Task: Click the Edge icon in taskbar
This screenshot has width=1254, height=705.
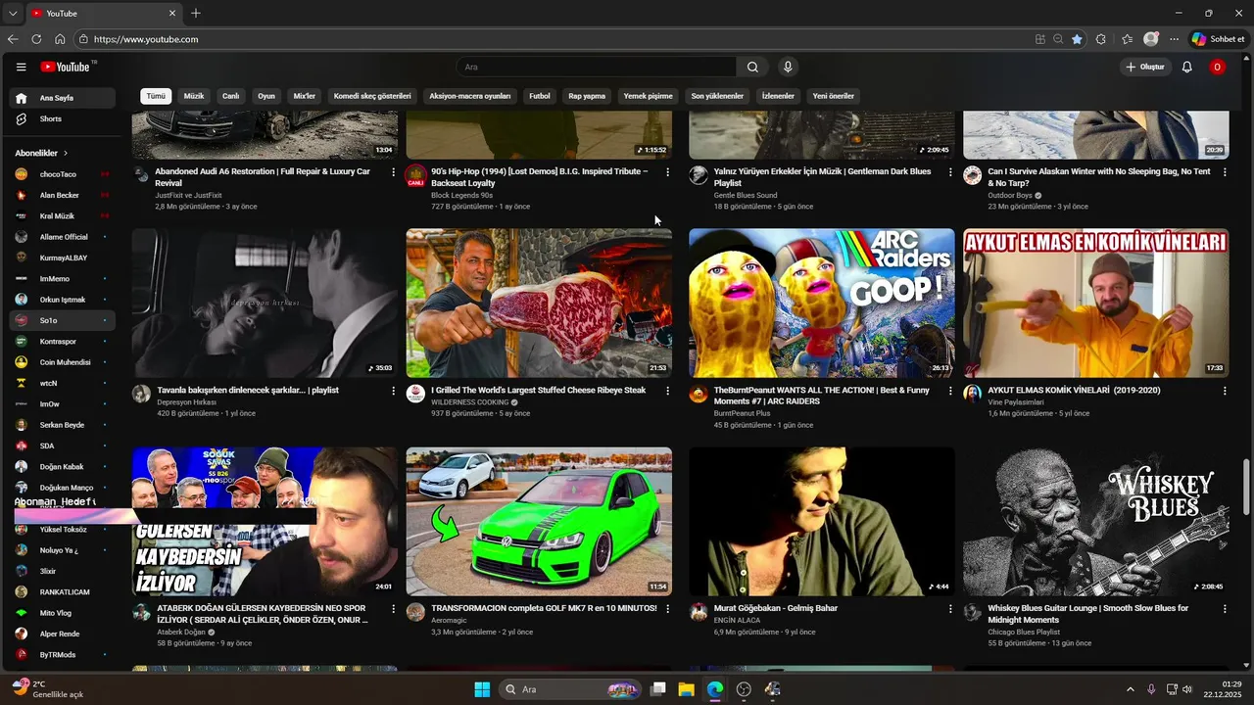Action: pos(715,689)
